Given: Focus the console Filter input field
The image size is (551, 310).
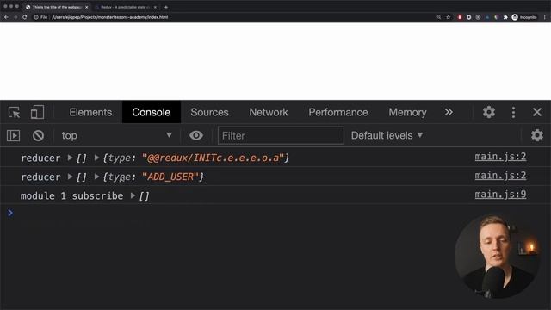Looking at the screenshot, I should click(281, 136).
